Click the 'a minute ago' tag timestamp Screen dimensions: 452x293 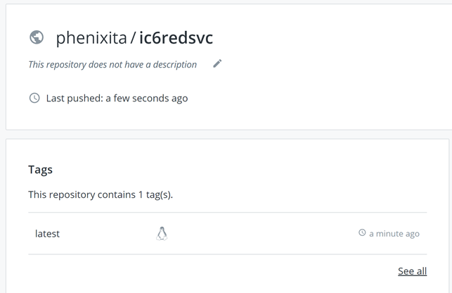(394, 234)
